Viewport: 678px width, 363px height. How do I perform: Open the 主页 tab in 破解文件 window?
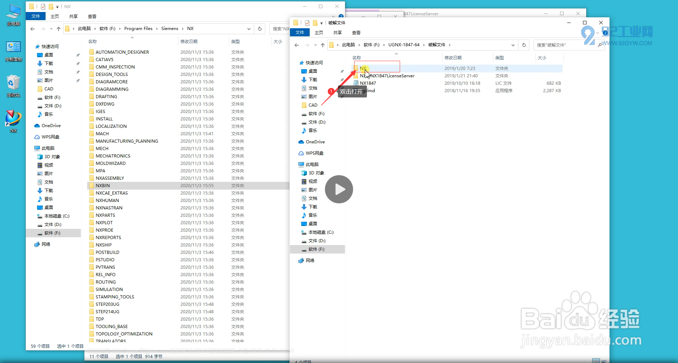click(x=319, y=32)
